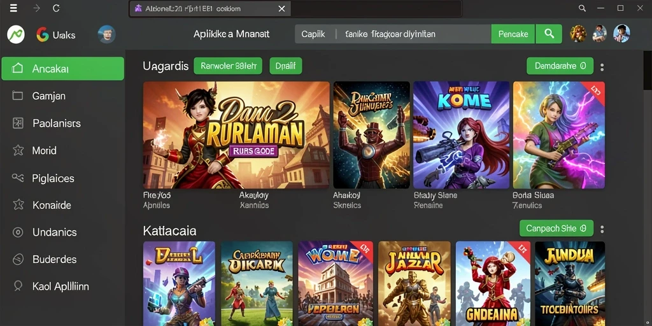Open the avatar beside Uraks

(106, 34)
